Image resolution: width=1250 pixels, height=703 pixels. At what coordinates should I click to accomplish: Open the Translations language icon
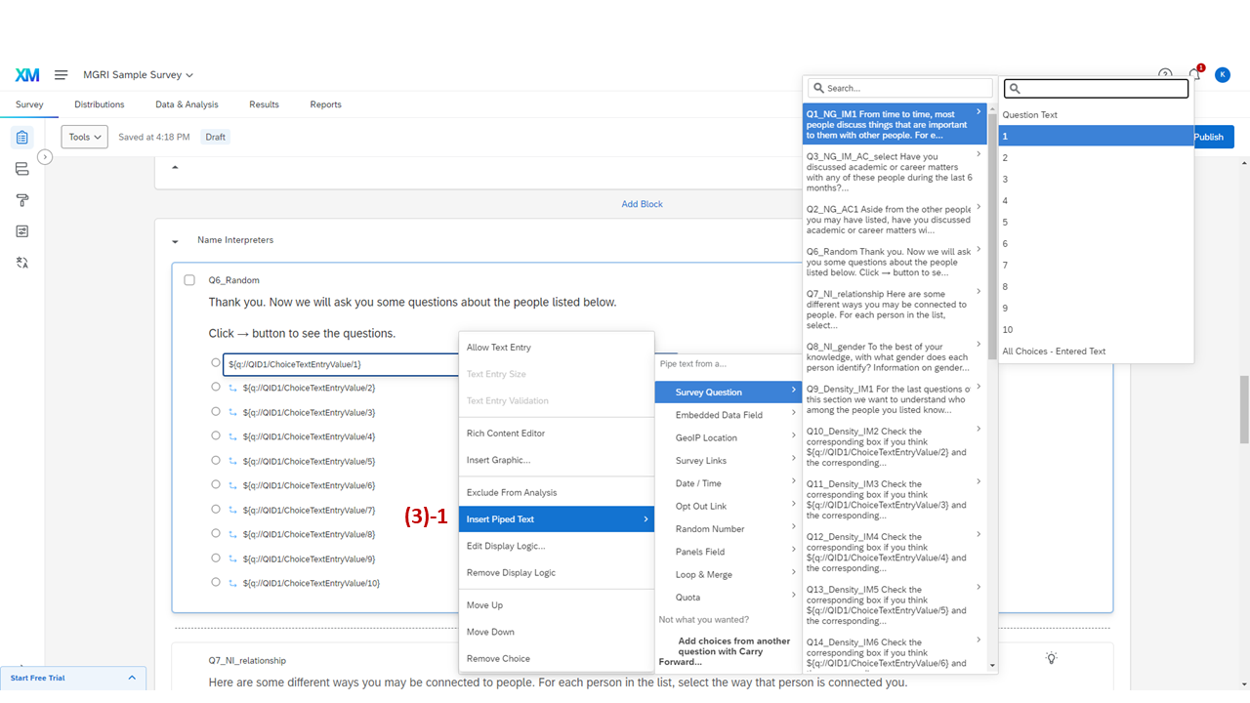point(21,262)
